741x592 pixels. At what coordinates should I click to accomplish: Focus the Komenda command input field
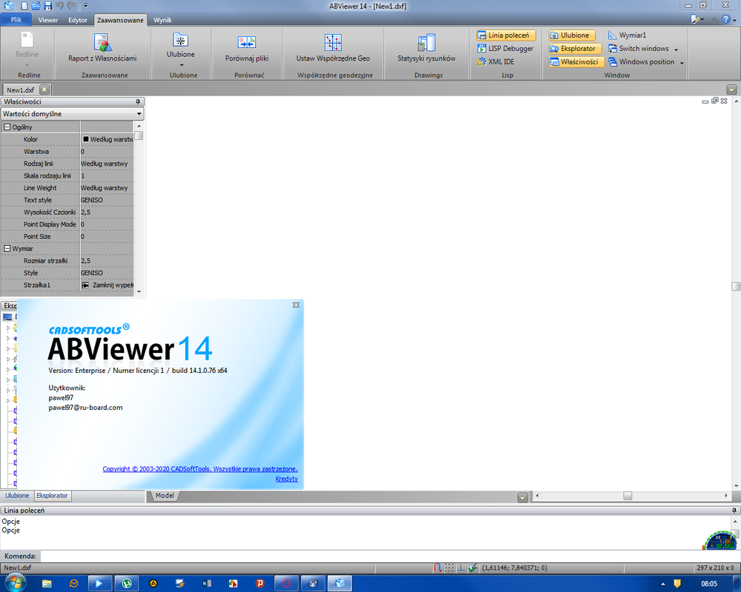[390, 556]
